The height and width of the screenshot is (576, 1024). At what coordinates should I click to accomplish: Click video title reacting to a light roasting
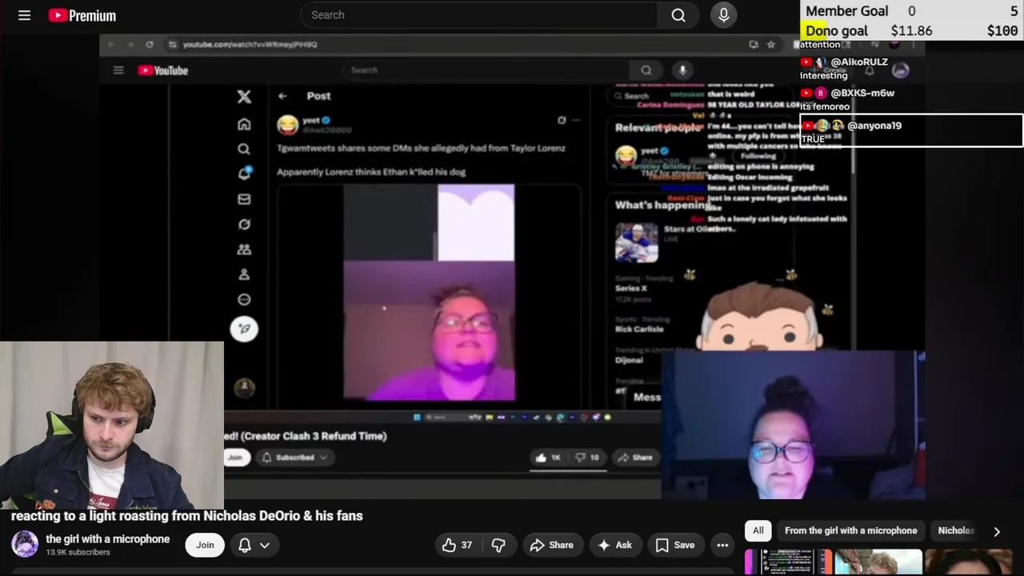187,516
